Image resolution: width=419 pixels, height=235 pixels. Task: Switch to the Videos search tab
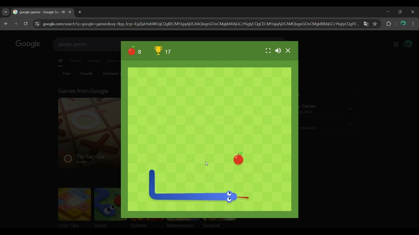pyautogui.click(x=75, y=61)
